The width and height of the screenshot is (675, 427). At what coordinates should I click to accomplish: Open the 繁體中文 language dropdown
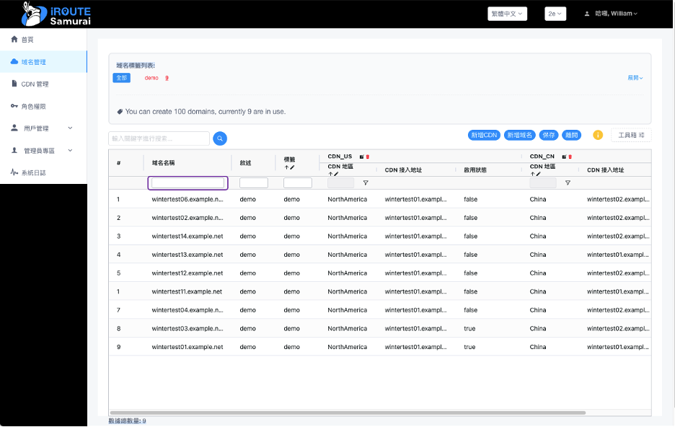[x=508, y=14]
